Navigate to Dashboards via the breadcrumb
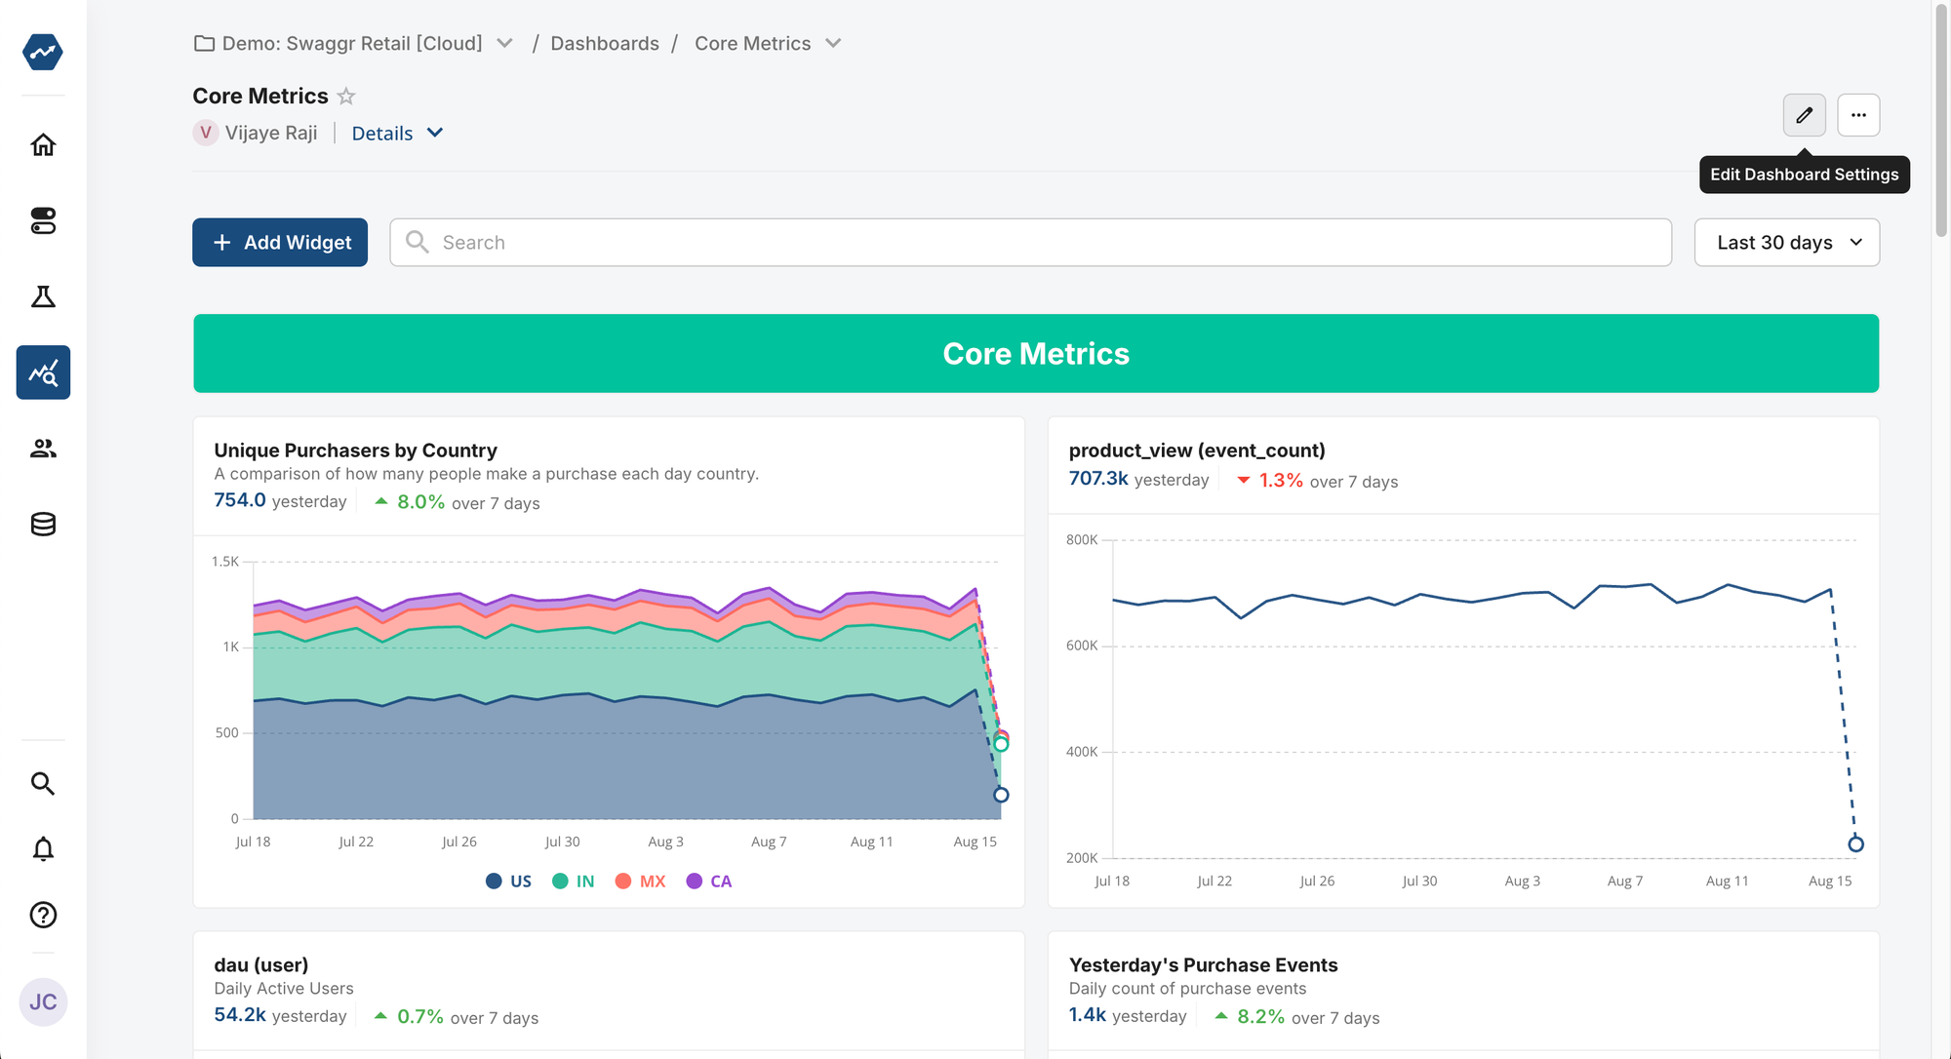Viewport: 1951px width, 1059px height. [605, 43]
